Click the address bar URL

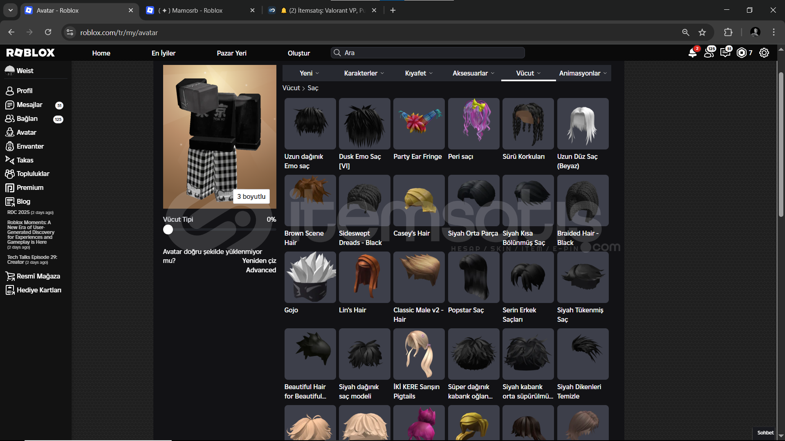click(119, 32)
